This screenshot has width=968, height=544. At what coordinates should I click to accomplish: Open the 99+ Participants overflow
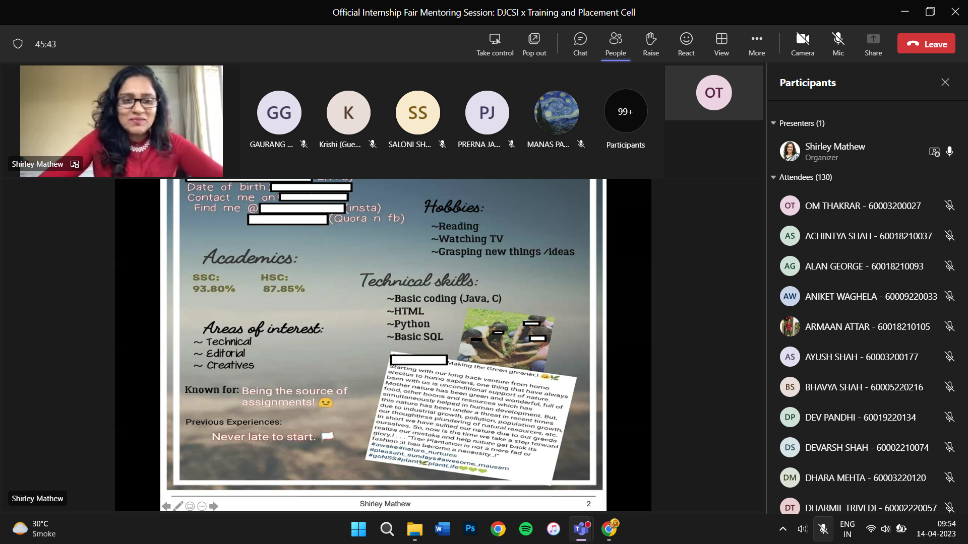626,111
